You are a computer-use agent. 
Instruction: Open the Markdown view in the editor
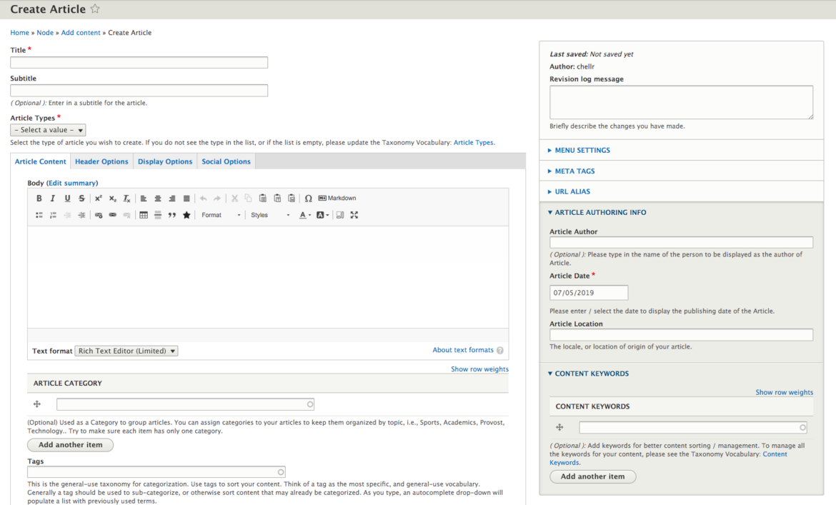[x=337, y=198]
